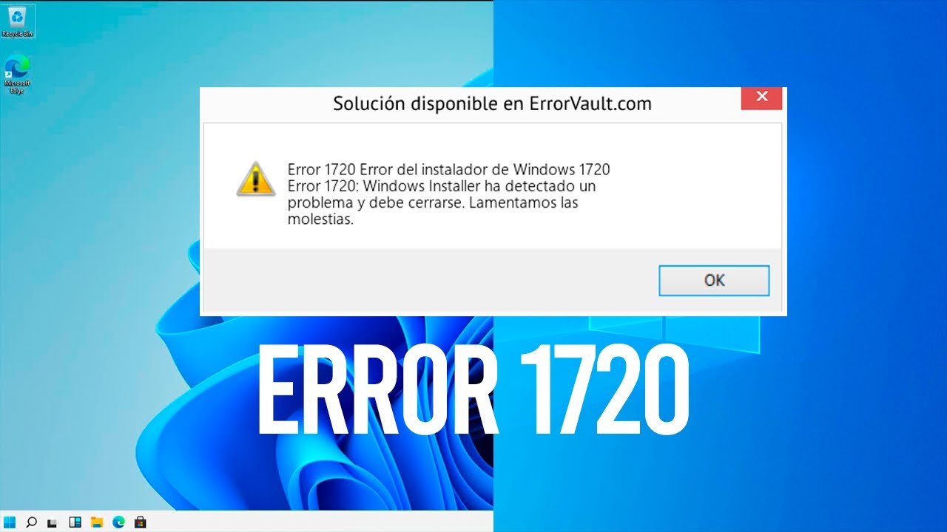
Task: Confirm the error dialog with OK
Action: pyautogui.click(x=714, y=281)
